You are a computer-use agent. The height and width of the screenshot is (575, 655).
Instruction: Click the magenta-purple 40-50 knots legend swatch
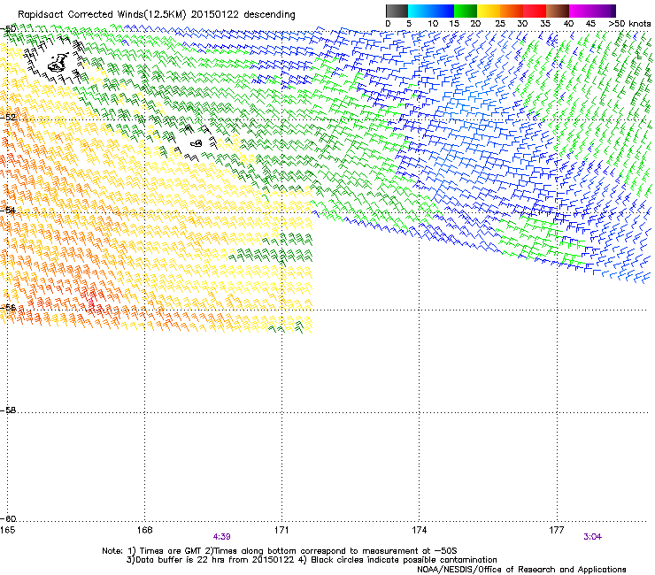[592, 11]
